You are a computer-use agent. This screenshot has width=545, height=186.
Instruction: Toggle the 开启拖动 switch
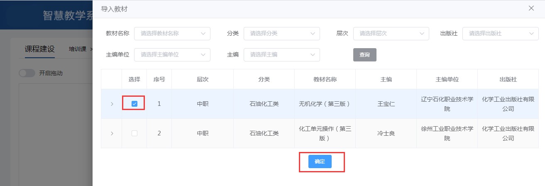click(27, 73)
